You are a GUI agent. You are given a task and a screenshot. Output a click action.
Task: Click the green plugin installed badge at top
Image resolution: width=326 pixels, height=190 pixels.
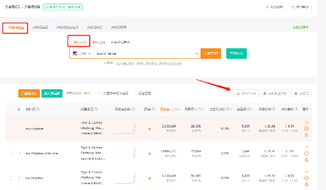[x=62, y=7]
